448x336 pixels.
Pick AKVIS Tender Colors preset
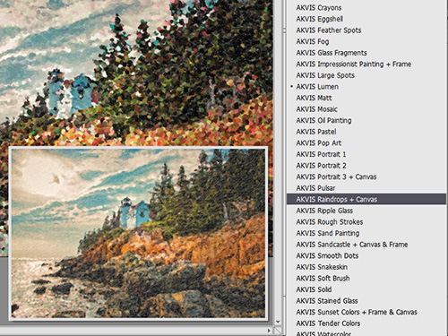[x=328, y=323]
